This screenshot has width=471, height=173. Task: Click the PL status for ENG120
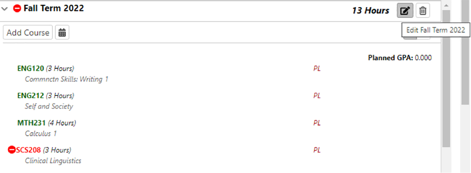pos(317,69)
